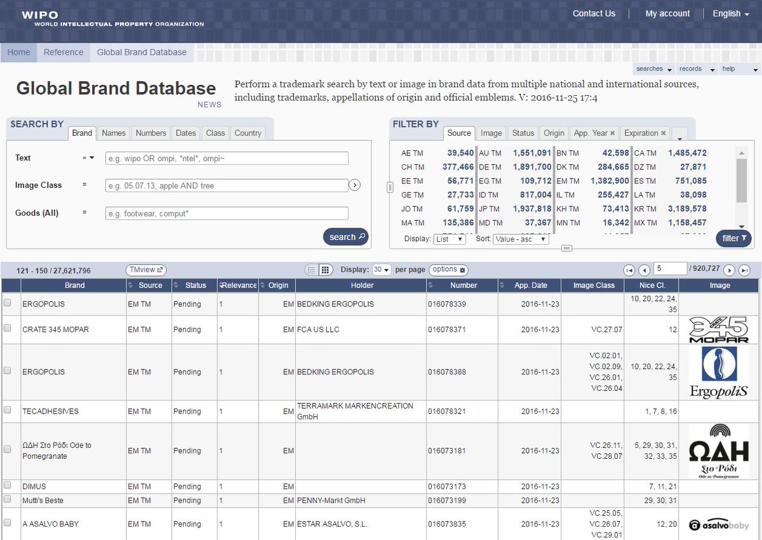Sort by the Relevance column header

(x=238, y=286)
